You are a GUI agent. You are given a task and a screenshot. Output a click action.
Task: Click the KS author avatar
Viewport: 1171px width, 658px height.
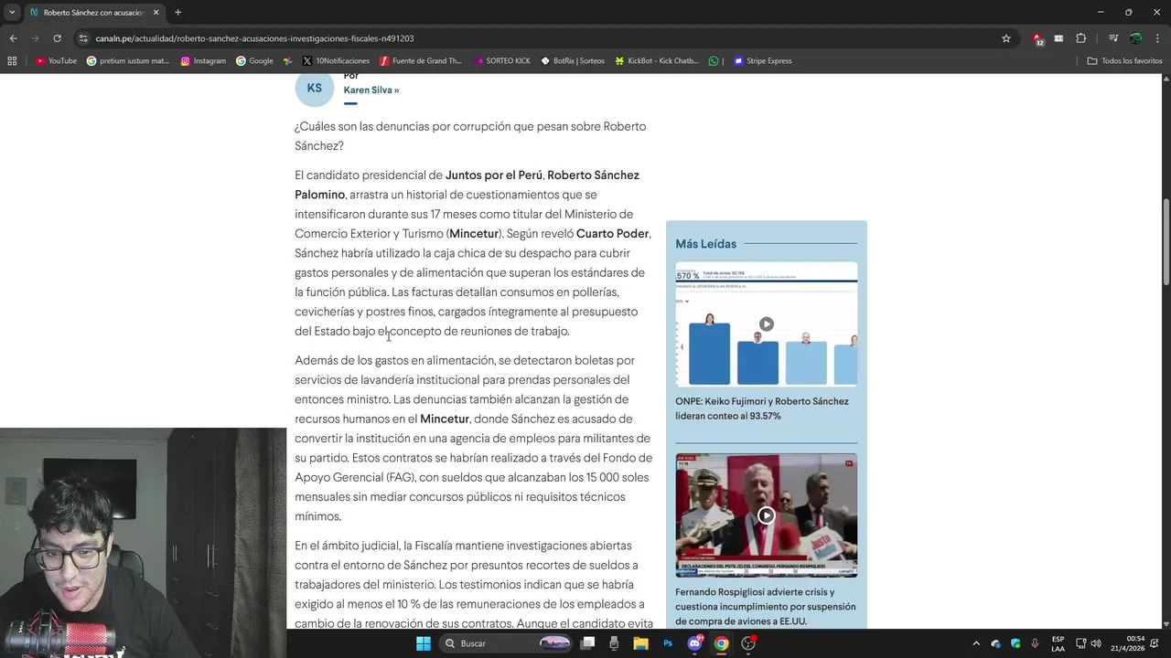[314, 88]
